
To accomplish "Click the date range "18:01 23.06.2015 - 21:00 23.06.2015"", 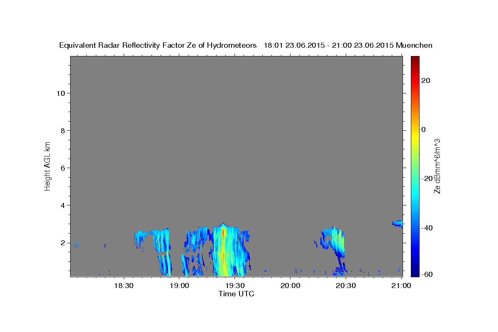I will [329, 46].
